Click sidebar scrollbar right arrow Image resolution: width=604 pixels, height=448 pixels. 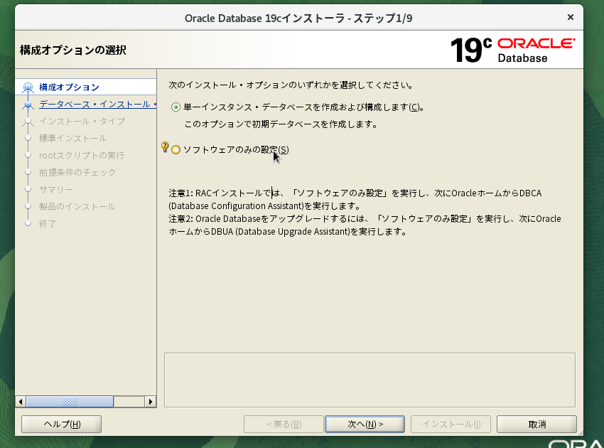(151, 402)
